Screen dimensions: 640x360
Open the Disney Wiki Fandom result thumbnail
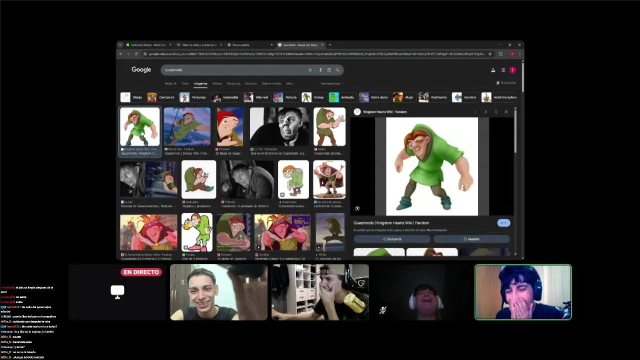click(187, 127)
